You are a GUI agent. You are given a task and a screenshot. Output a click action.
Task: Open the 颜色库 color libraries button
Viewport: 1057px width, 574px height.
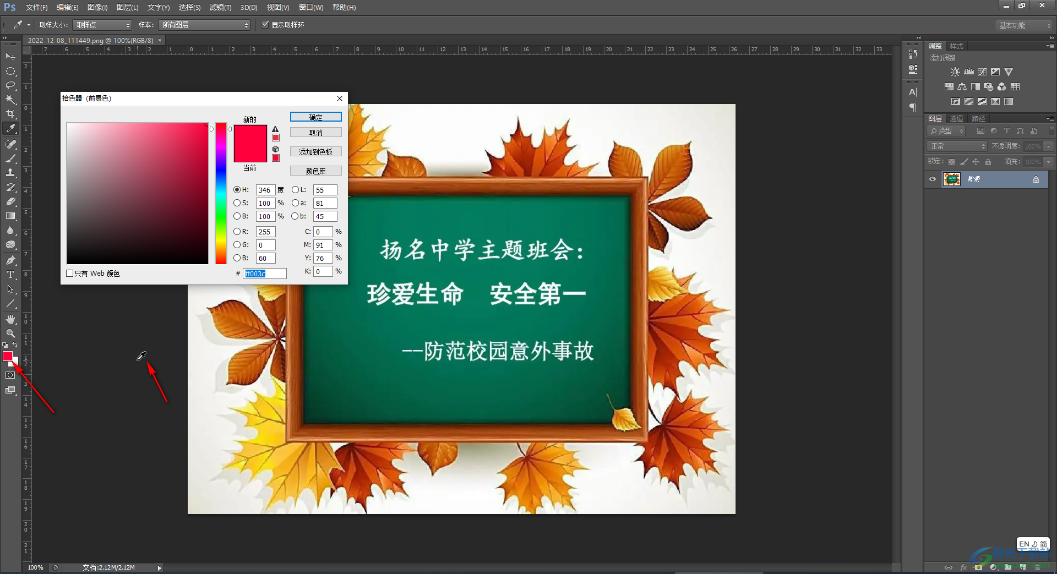click(x=316, y=171)
